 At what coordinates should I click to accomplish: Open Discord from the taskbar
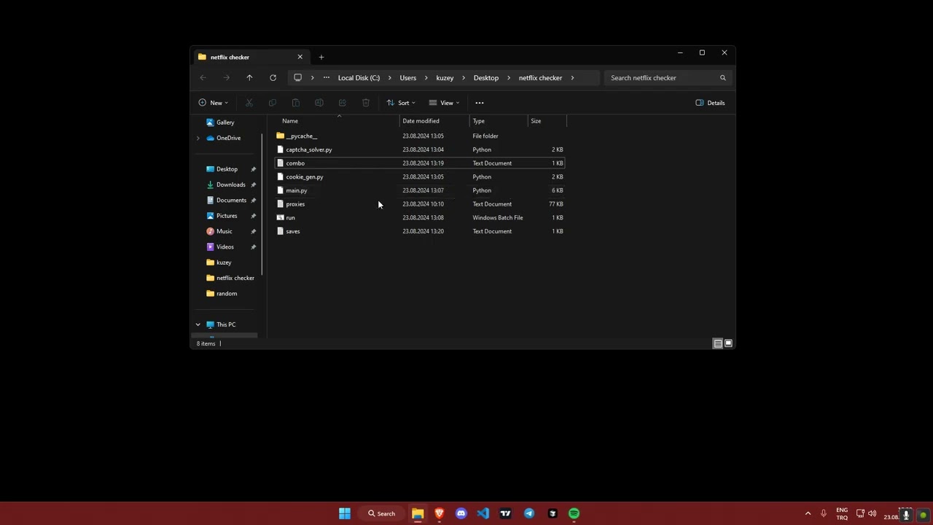[461, 513]
